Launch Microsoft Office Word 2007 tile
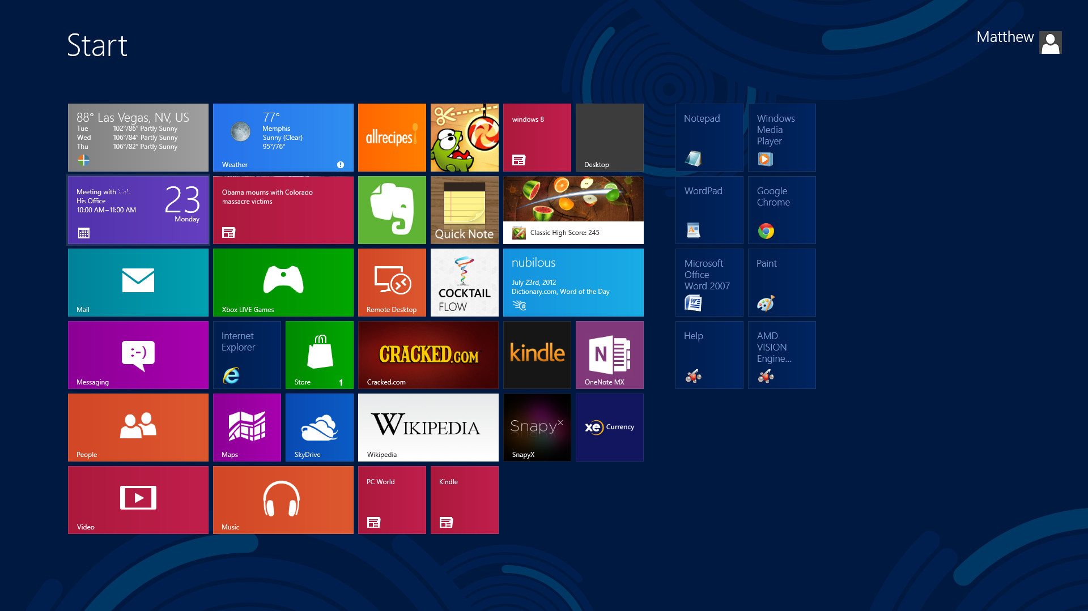Viewport: 1088px width, 611px height. (709, 282)
